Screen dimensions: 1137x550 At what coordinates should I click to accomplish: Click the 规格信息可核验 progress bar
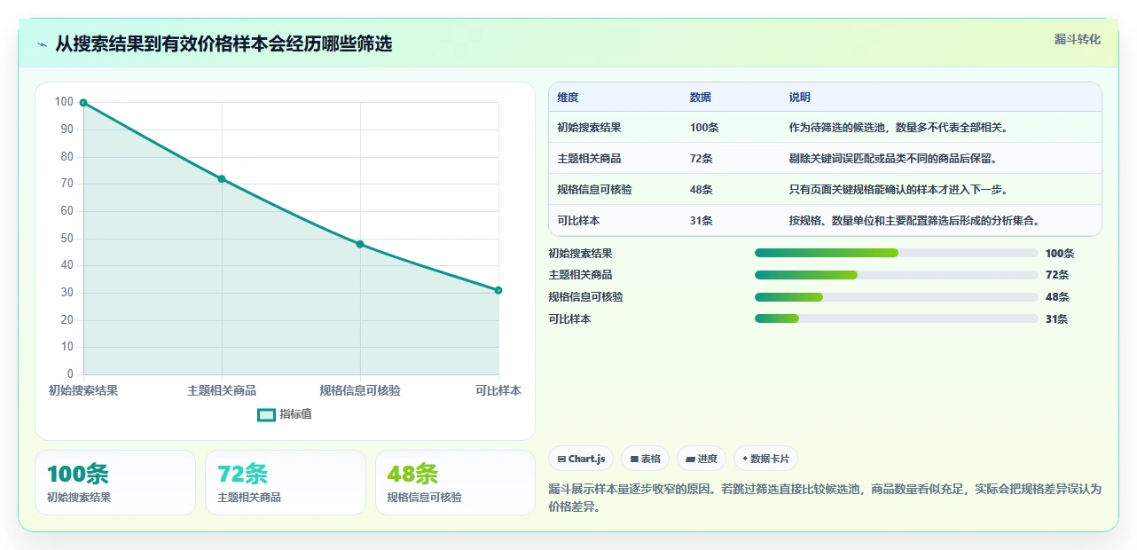(896, 297)
